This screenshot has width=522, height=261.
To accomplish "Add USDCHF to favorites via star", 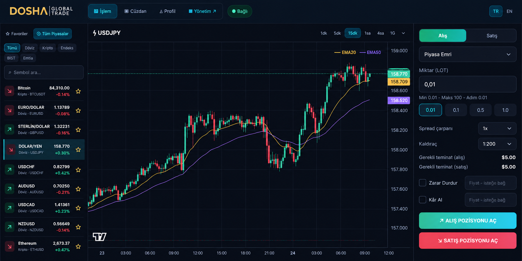I will coord(78,170).
